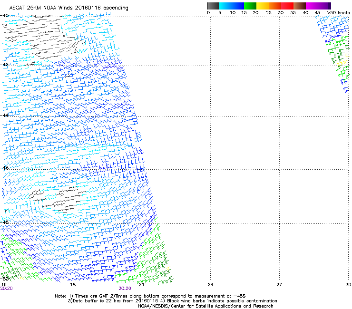The image size is (352, 309).
Task: Click the legend number 25
Action: (x=269, y=13)
